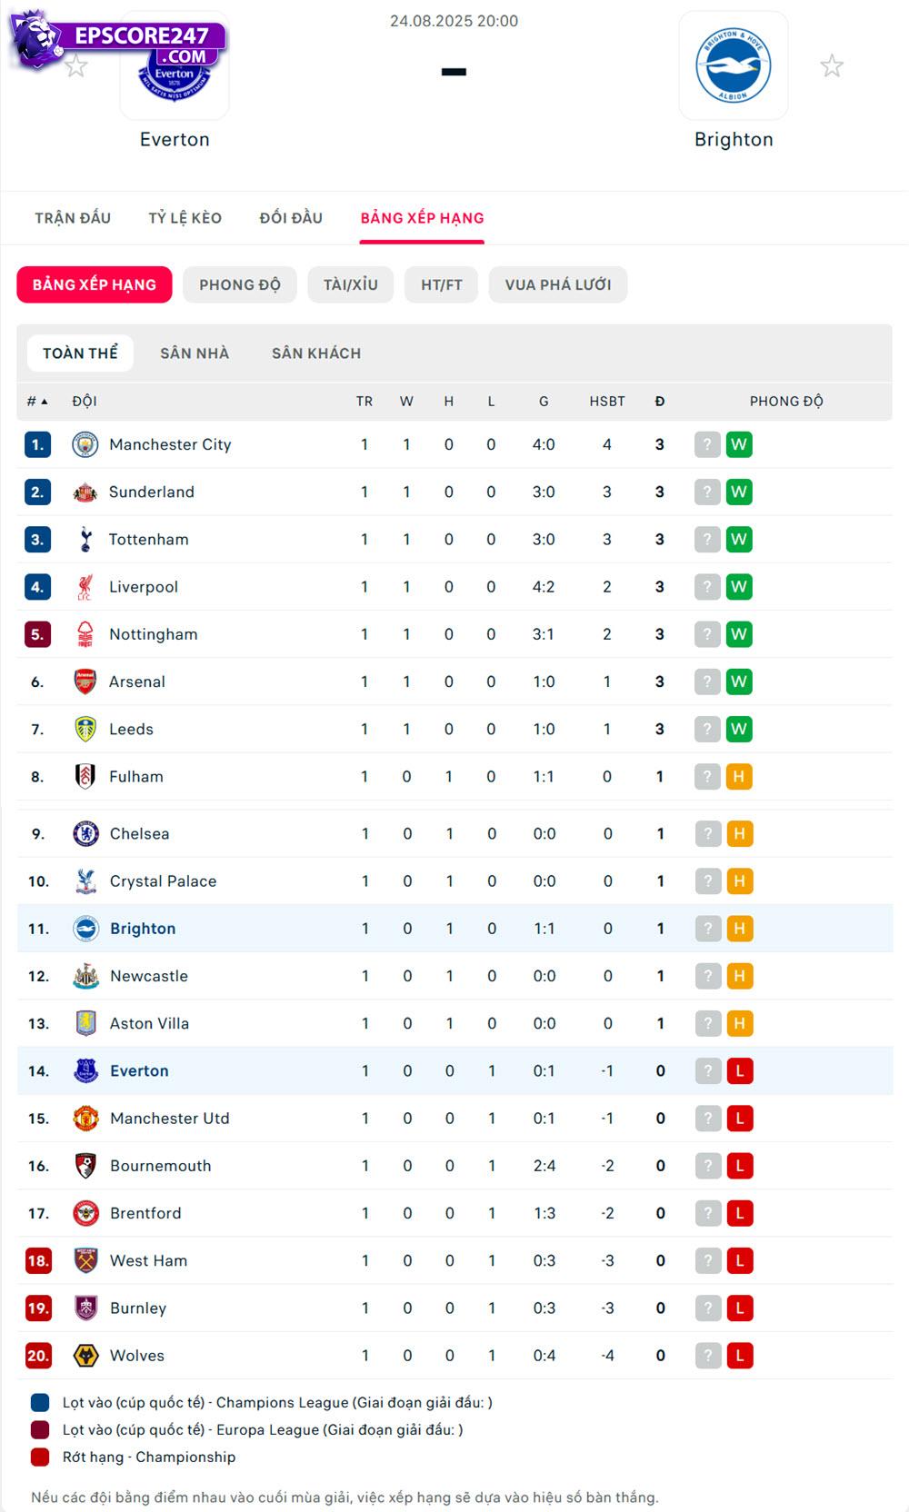This screenshot has width=909, height=1512.
Task: Click the Liverpool crest in the table
Action: 85,587
